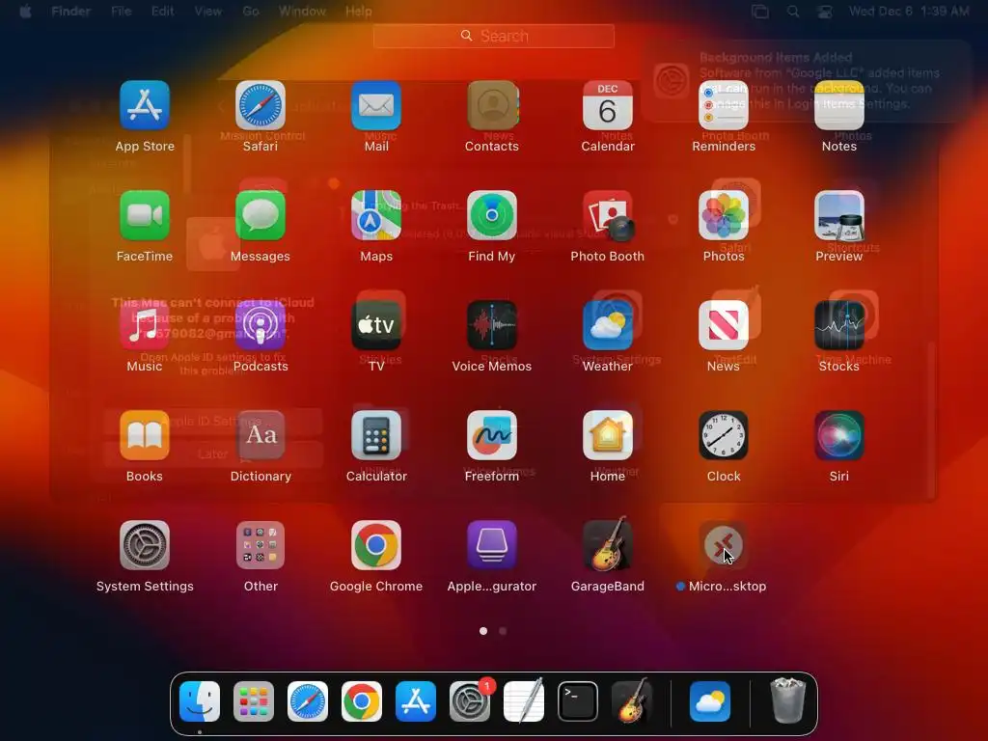Click the date and time display
The width and height of the screenshot is (988, 741).
(909, 12)
